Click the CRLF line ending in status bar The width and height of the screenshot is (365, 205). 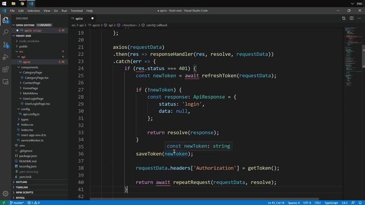[x=318, y=203]
